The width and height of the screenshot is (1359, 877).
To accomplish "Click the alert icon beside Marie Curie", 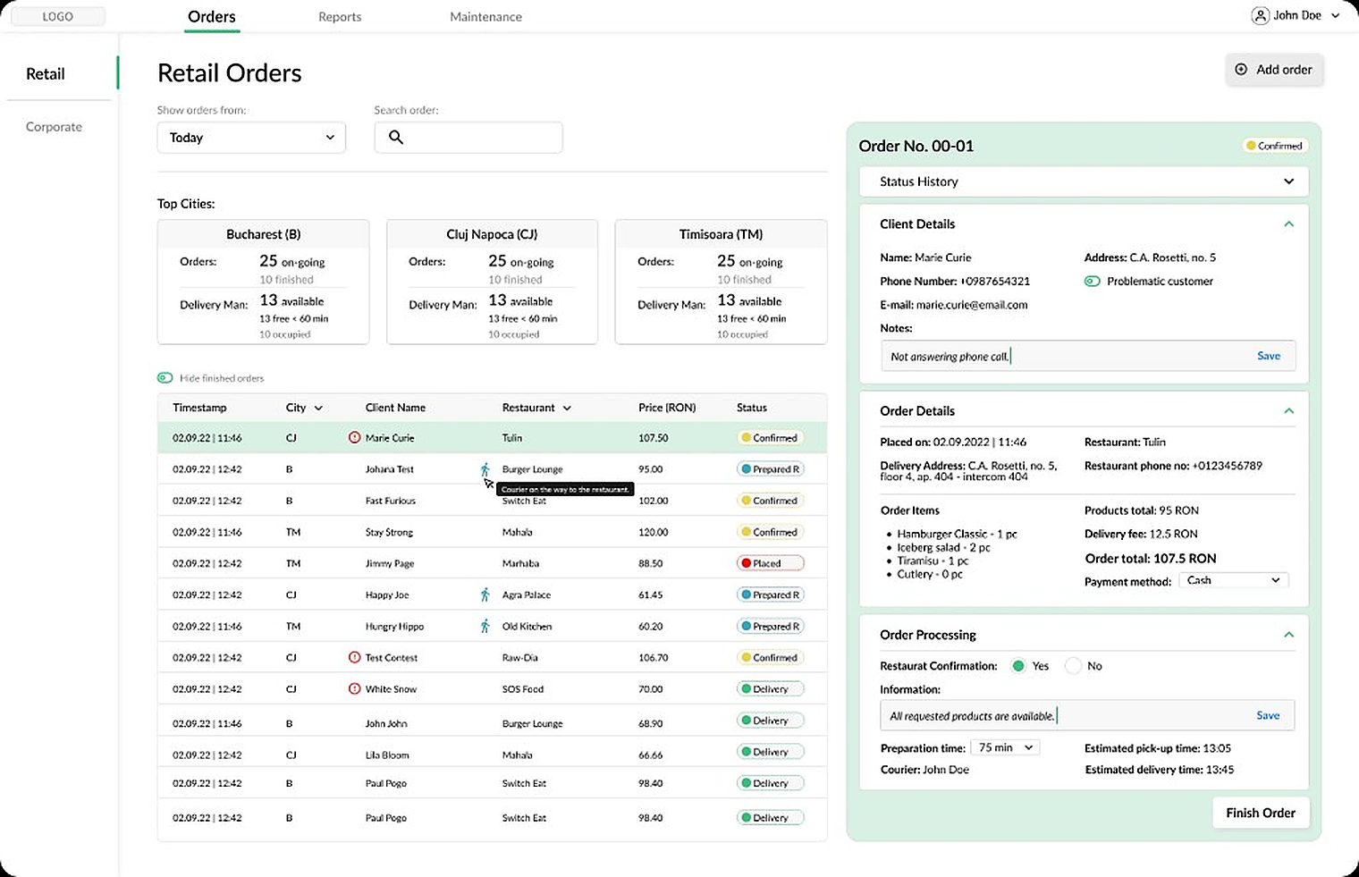I will (x=354, y=437).
